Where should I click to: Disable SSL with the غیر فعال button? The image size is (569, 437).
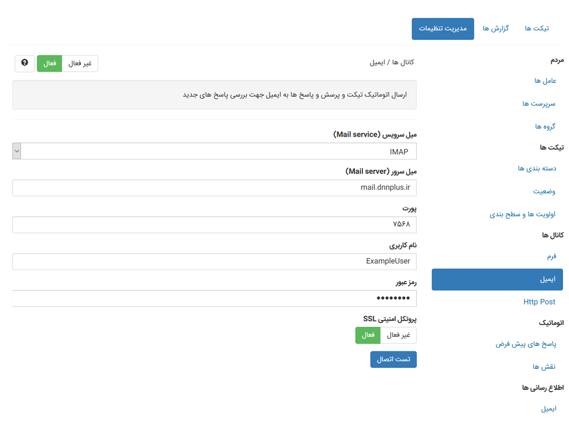[398, 335]
